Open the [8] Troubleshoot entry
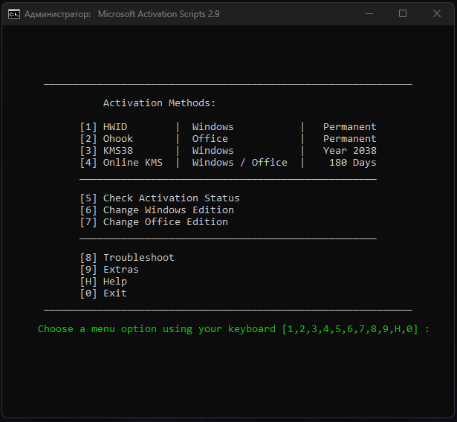 click(127, 258)
